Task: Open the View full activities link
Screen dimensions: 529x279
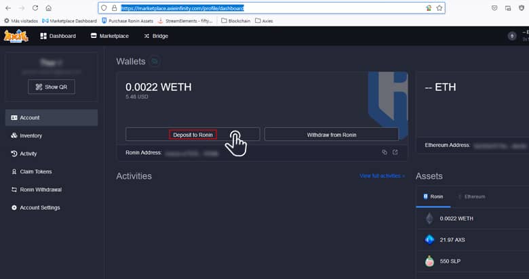Action: (382, 176)
